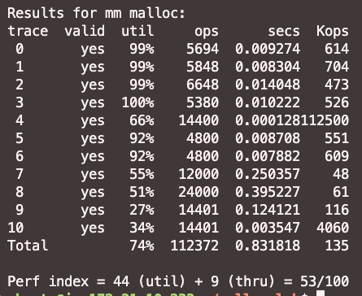Screen dimensions: 362x296
Task: Select the 5694 ops value for trace 0
Action: [203, 49]
